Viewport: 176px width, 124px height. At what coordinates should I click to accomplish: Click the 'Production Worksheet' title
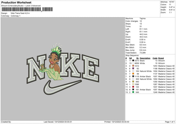(16, 2)
